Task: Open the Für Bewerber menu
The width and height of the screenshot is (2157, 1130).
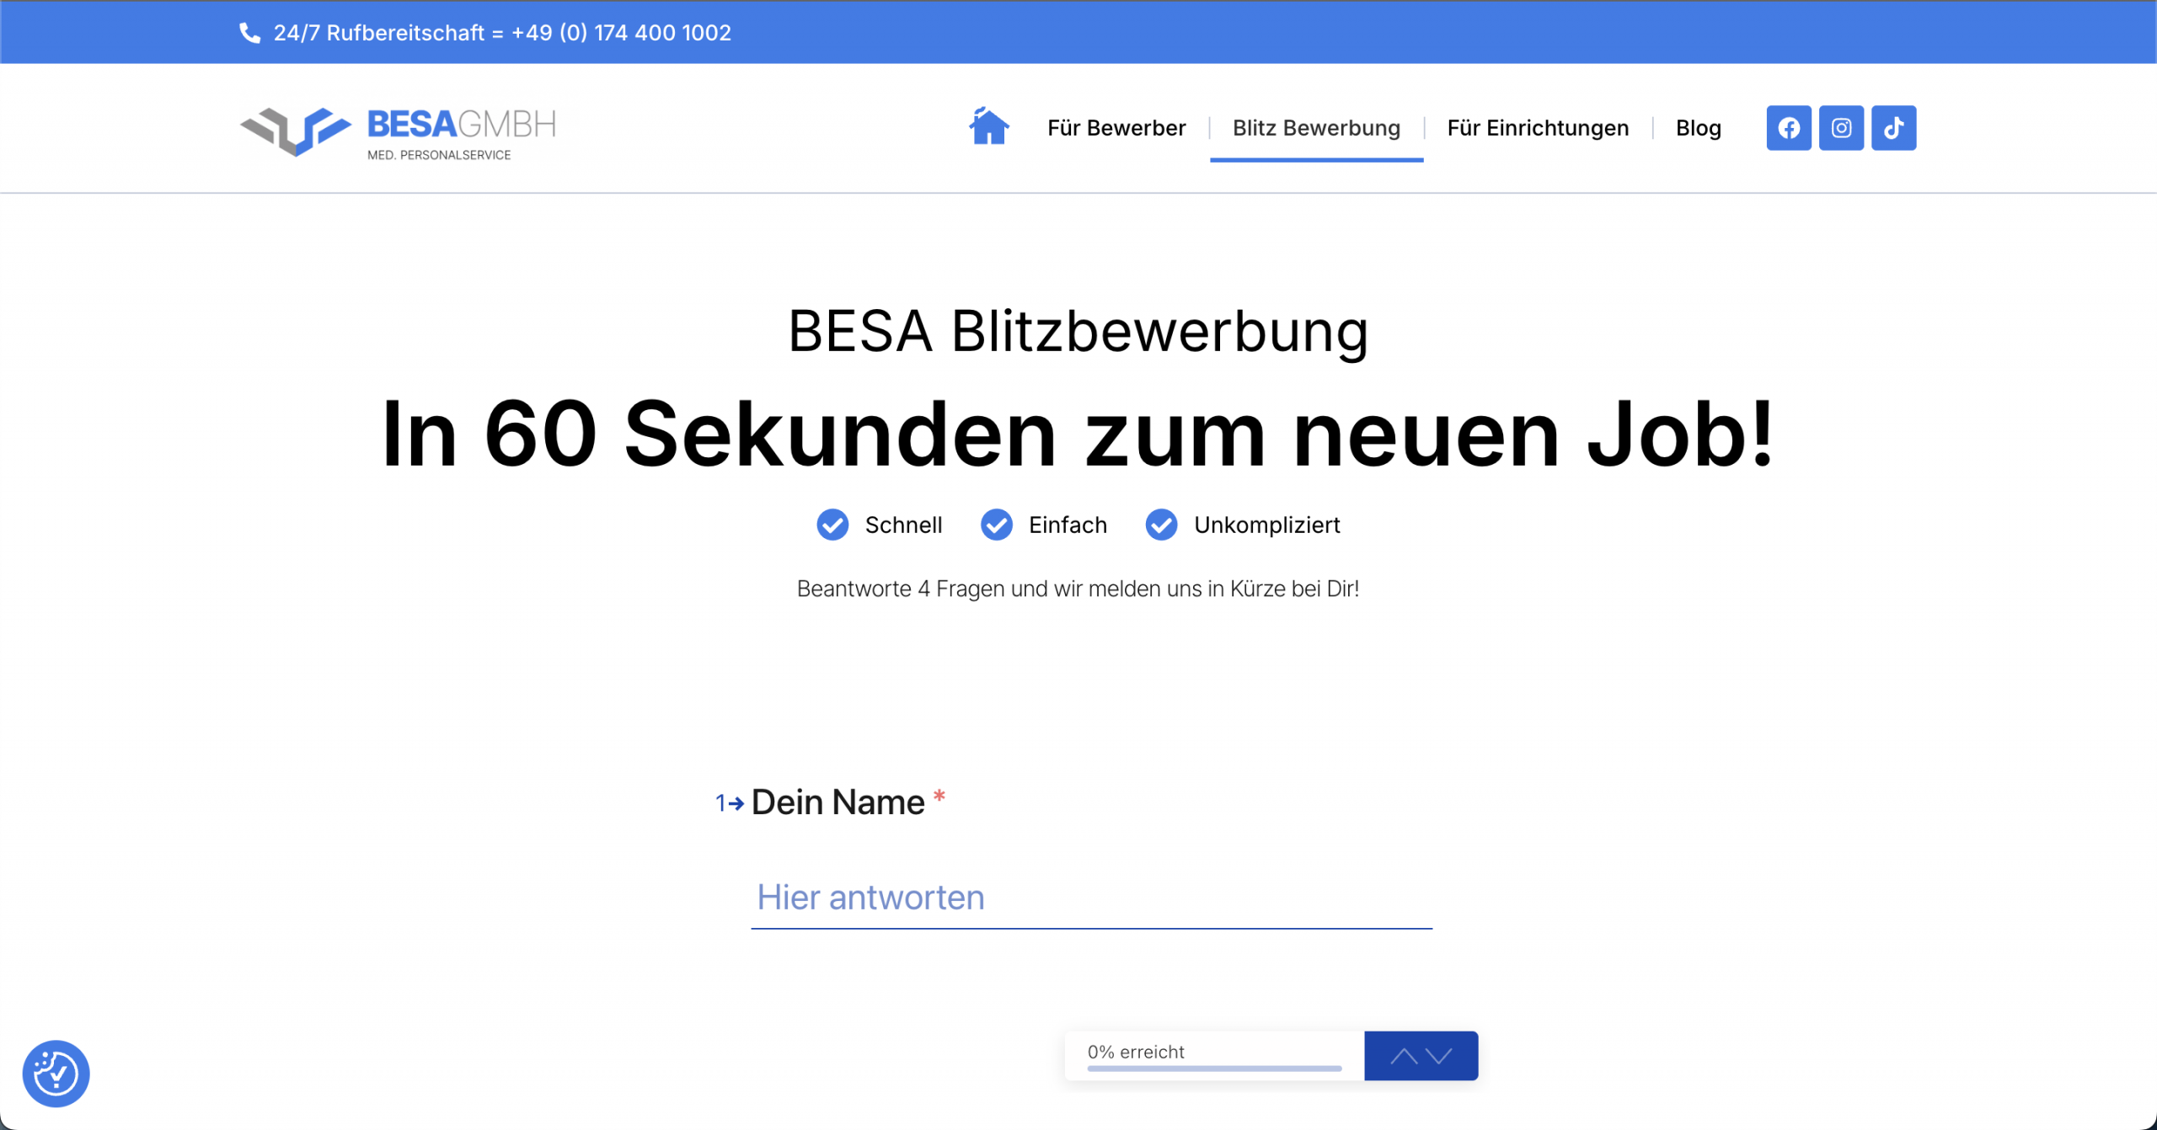Action: (x=1116, y=128)
